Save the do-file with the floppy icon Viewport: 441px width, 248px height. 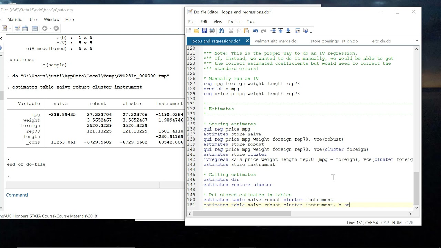pyautogui.click(x=204, y=31)
